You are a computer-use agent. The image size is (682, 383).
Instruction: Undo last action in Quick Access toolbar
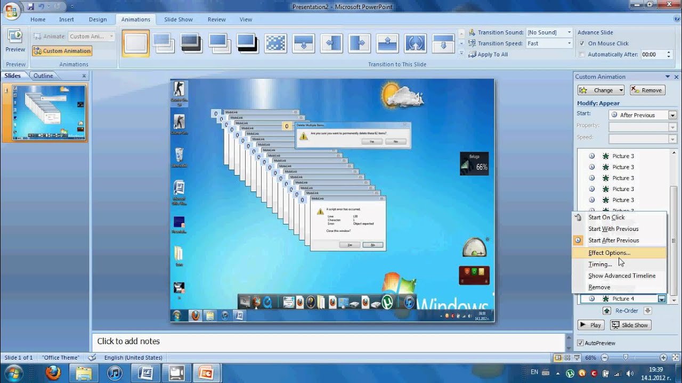(41, 6)
